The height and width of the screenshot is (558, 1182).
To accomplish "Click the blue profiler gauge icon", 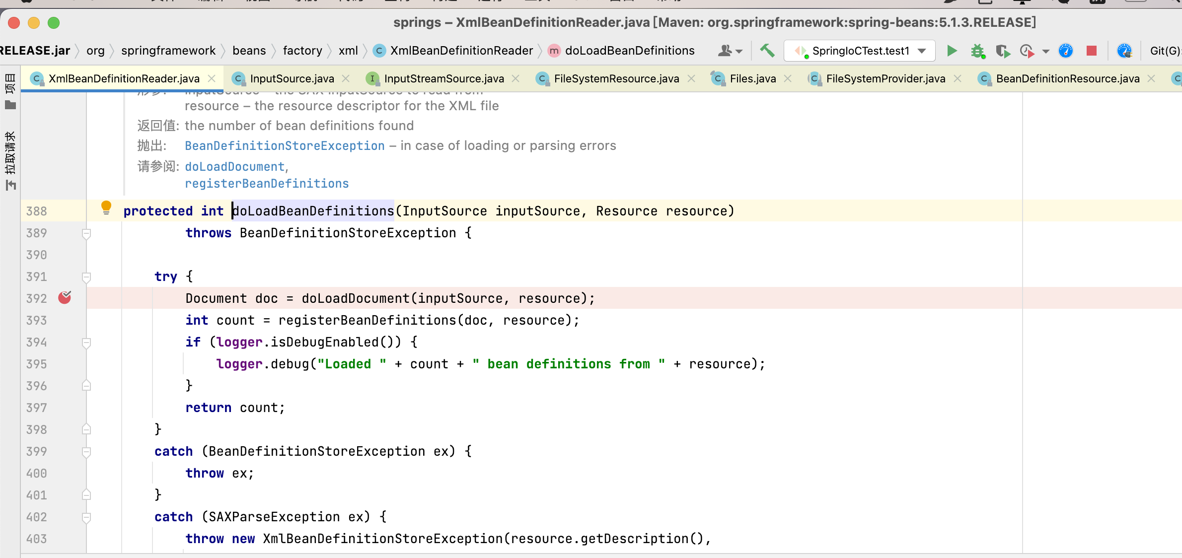I will 1066,51.
